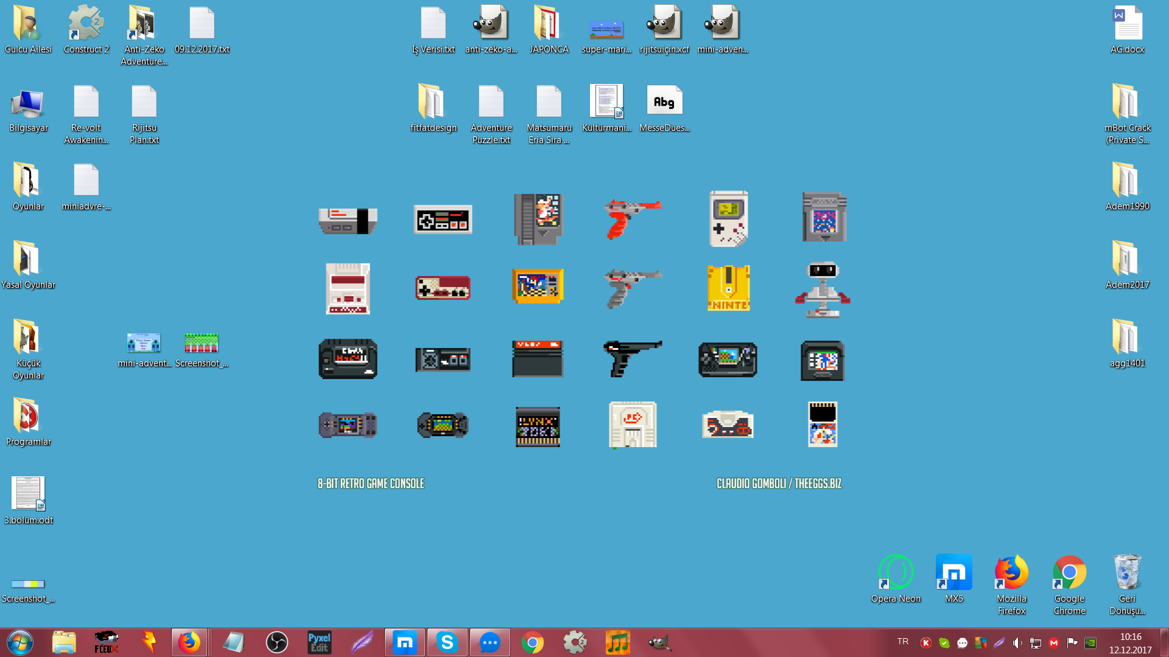Select miniadvre-... file
This screenshot has width=1169, height=657.
pos(86,187)
